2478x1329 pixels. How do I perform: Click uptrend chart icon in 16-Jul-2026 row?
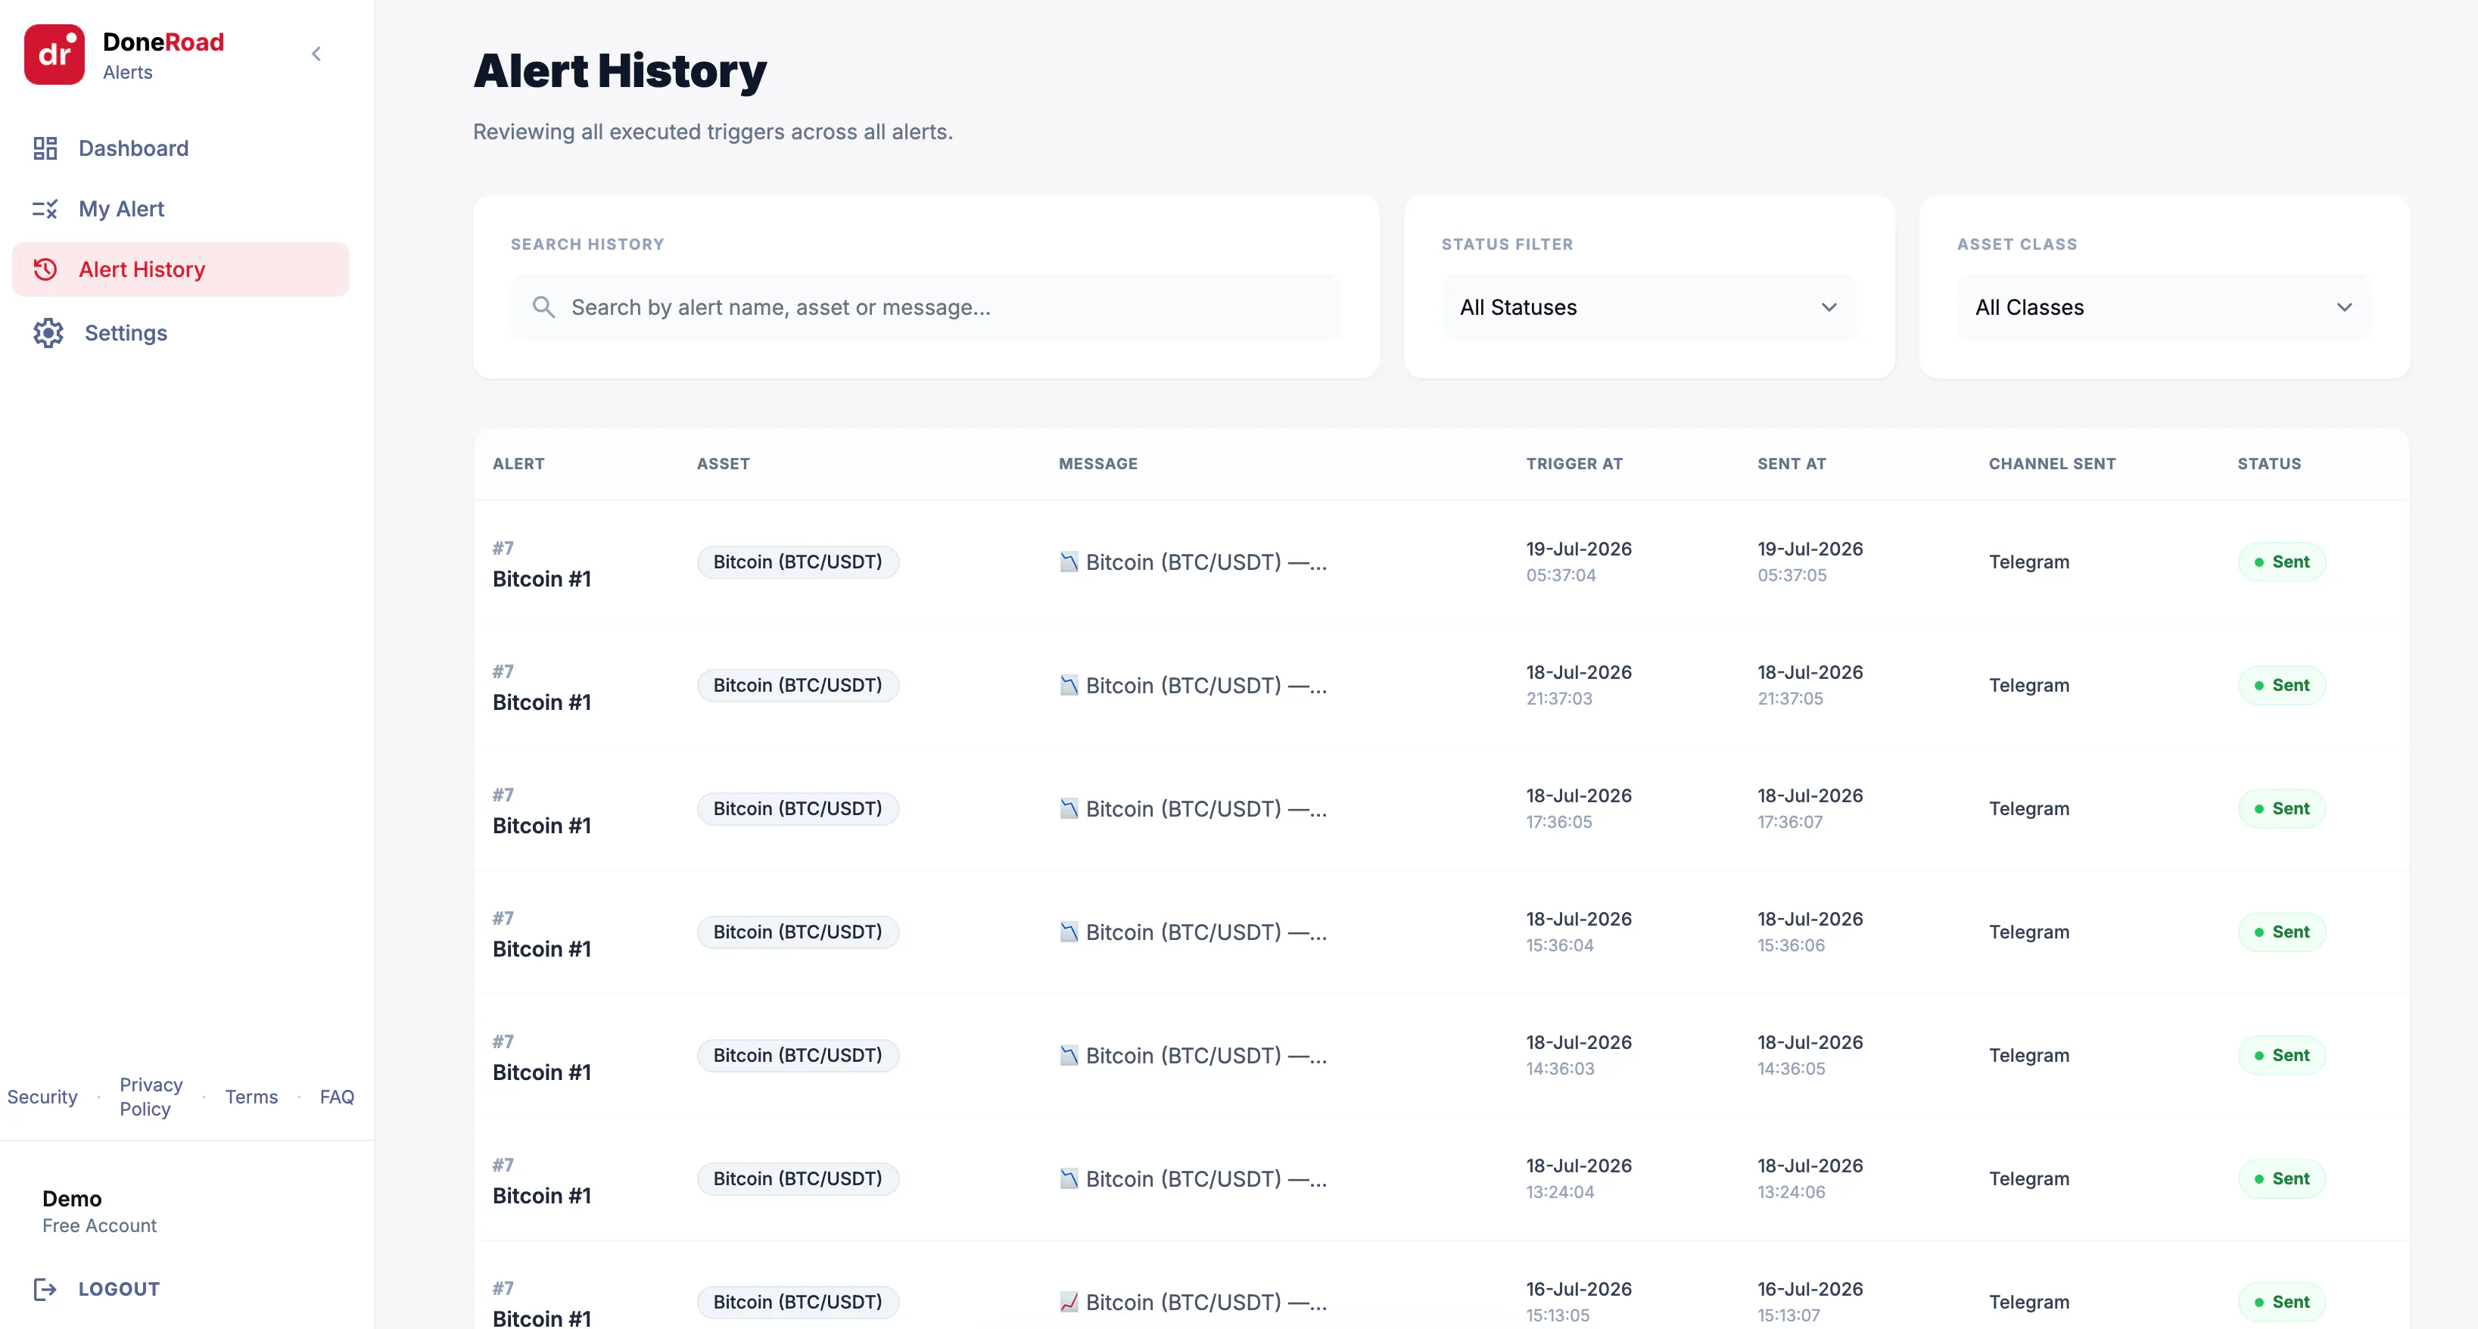1069,1302
